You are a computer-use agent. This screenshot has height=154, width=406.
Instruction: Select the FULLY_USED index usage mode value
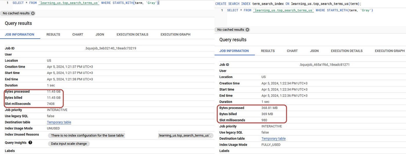[271, 145]
